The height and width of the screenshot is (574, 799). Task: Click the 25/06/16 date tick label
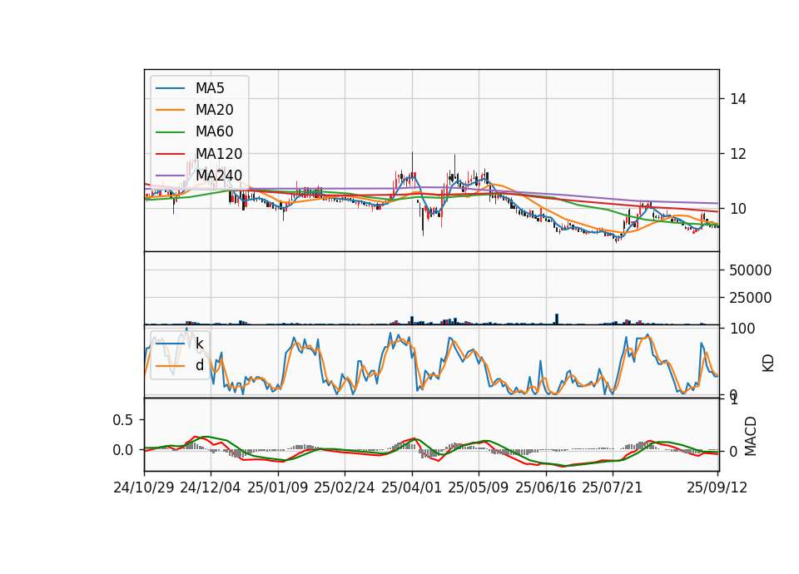[x=546, y=488]
